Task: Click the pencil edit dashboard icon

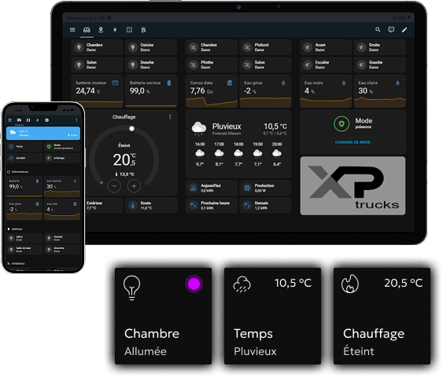Action: 404,30
